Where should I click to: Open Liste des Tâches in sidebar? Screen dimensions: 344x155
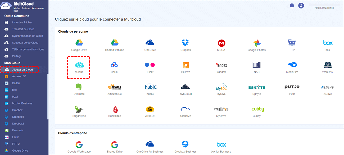pyautogui.click(x=22, y=22)
